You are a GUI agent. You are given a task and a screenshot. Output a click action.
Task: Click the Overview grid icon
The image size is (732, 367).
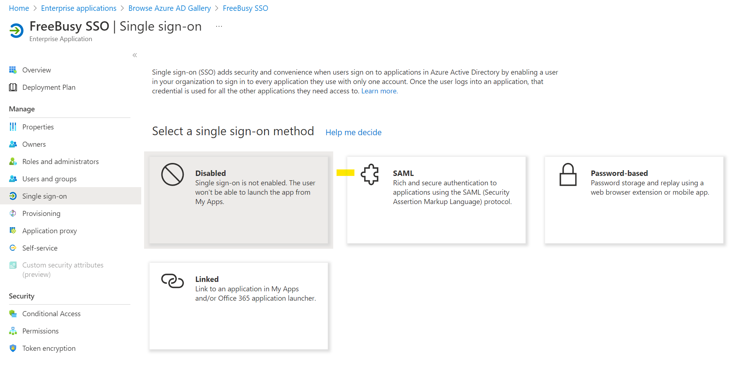coord(13,70)
